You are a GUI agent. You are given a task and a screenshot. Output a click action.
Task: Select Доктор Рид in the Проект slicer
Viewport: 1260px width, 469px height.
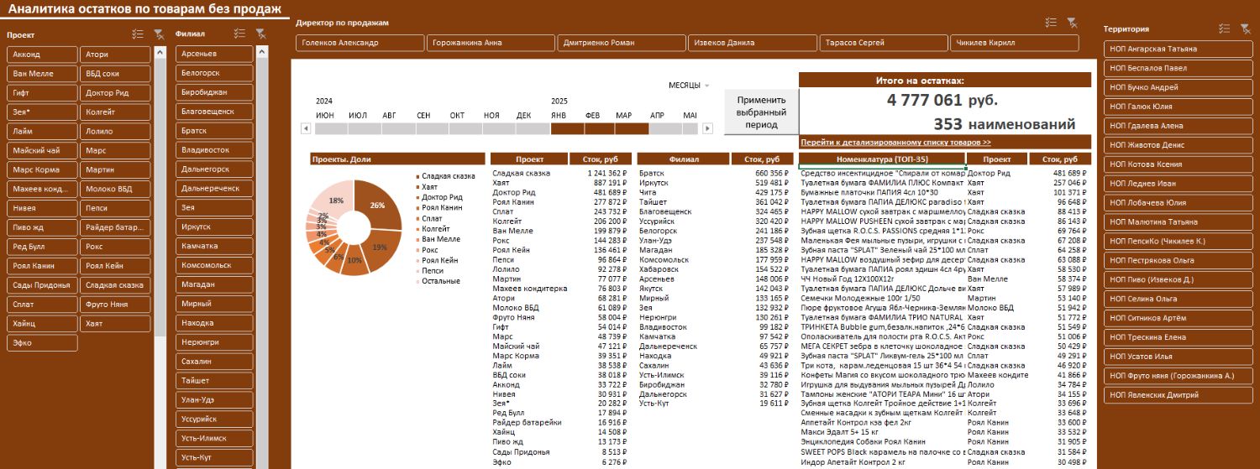click(x=116, y=93)
